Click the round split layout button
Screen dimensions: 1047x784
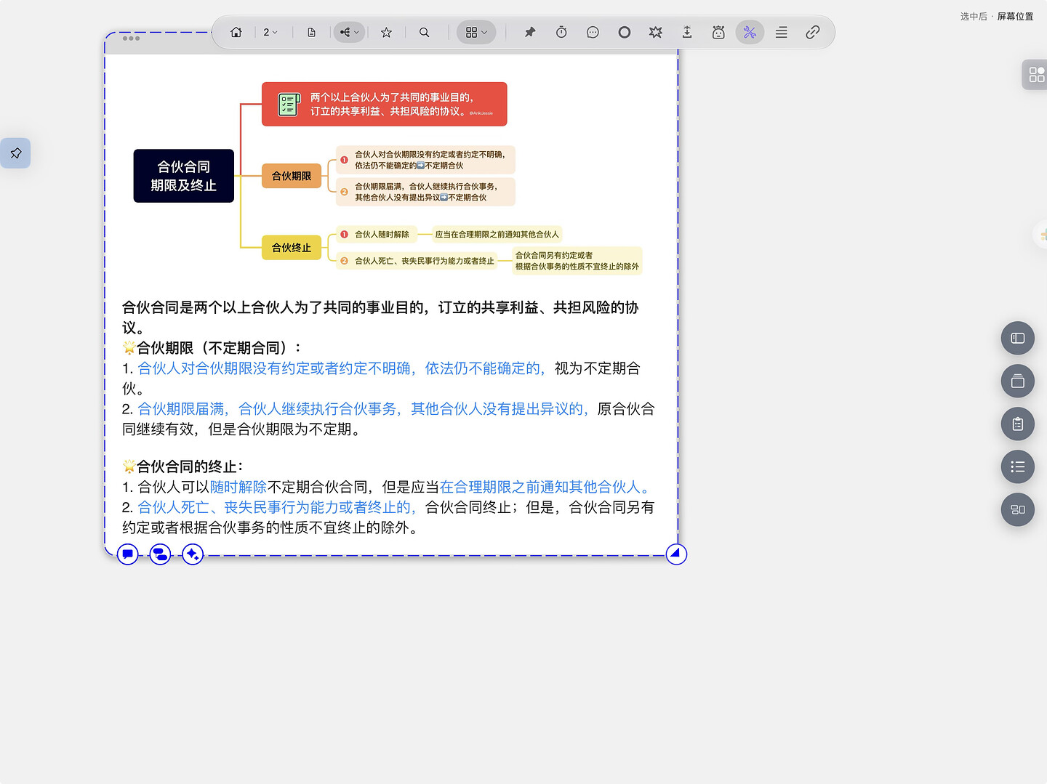tap(1018, 510)
